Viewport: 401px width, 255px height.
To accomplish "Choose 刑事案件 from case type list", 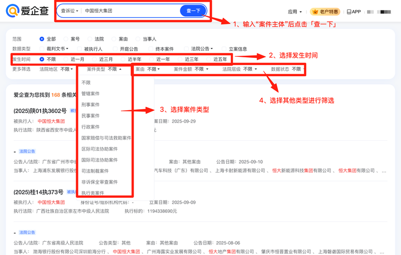I will (x=91, y=105).
